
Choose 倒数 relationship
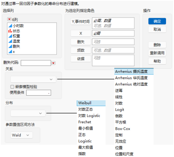[134, 116]
